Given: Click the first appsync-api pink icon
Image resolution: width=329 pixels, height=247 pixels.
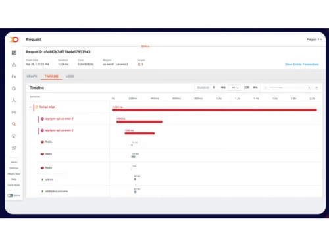Looking at the screenshot, I should [x=42, y=119].
